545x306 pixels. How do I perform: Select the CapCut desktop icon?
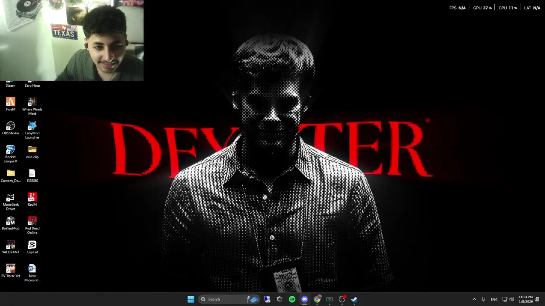32,247
